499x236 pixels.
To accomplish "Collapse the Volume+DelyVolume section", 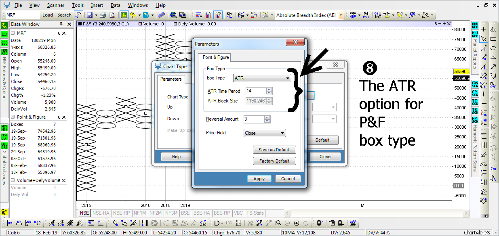I will 13,181.
